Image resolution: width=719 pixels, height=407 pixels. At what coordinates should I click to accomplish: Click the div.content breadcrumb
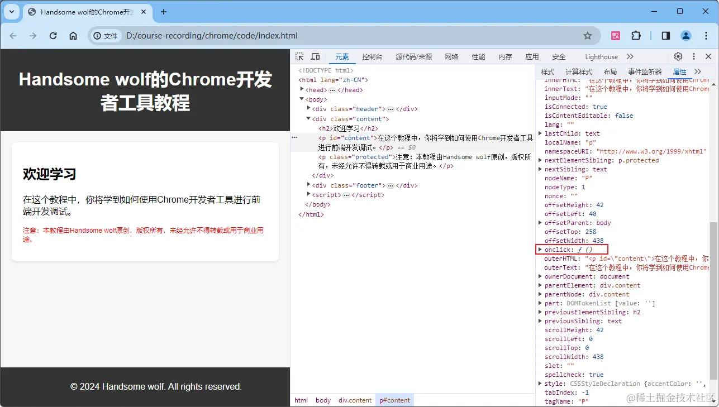355,400
